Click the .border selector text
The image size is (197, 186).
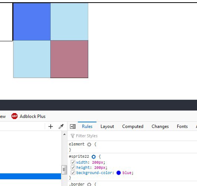click(x=77, y=184)
